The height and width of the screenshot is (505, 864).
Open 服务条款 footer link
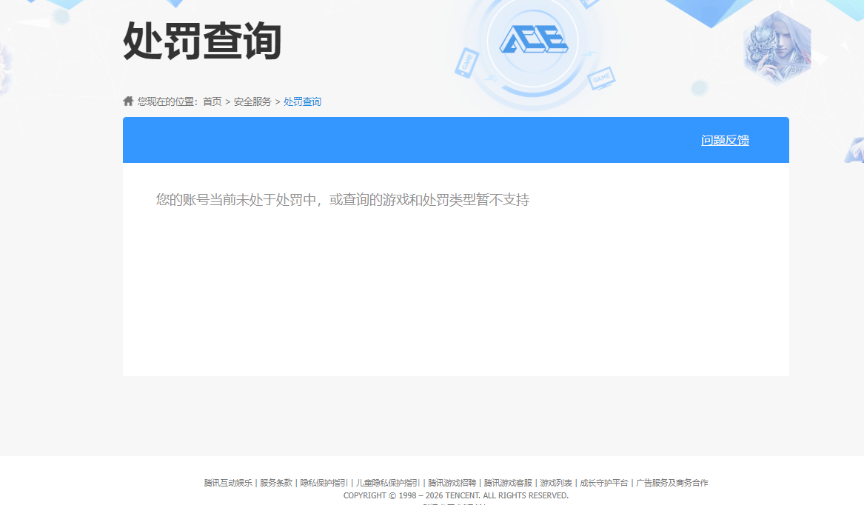click(x=276, y=483)
